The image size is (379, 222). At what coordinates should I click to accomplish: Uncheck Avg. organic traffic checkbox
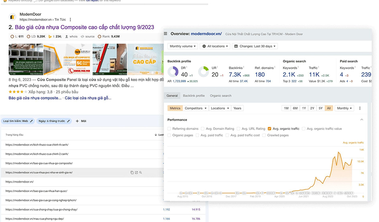pyautogui.click(x=270, y=129)
